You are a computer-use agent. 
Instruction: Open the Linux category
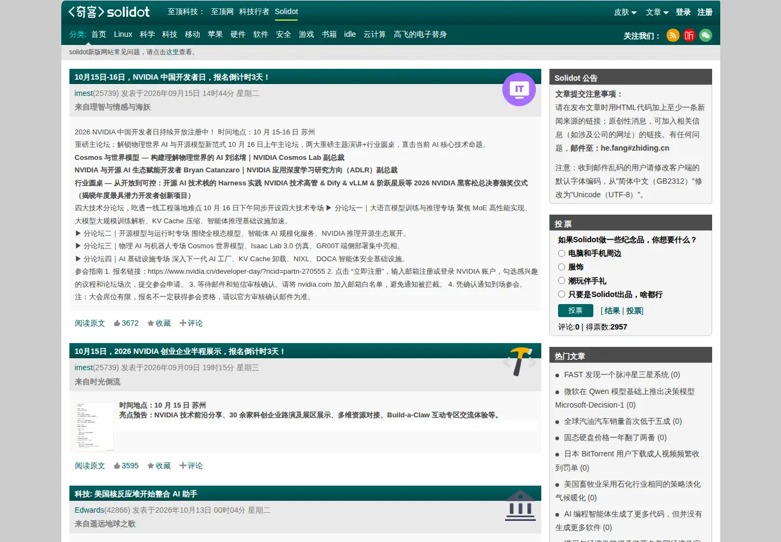click(123, 34)
